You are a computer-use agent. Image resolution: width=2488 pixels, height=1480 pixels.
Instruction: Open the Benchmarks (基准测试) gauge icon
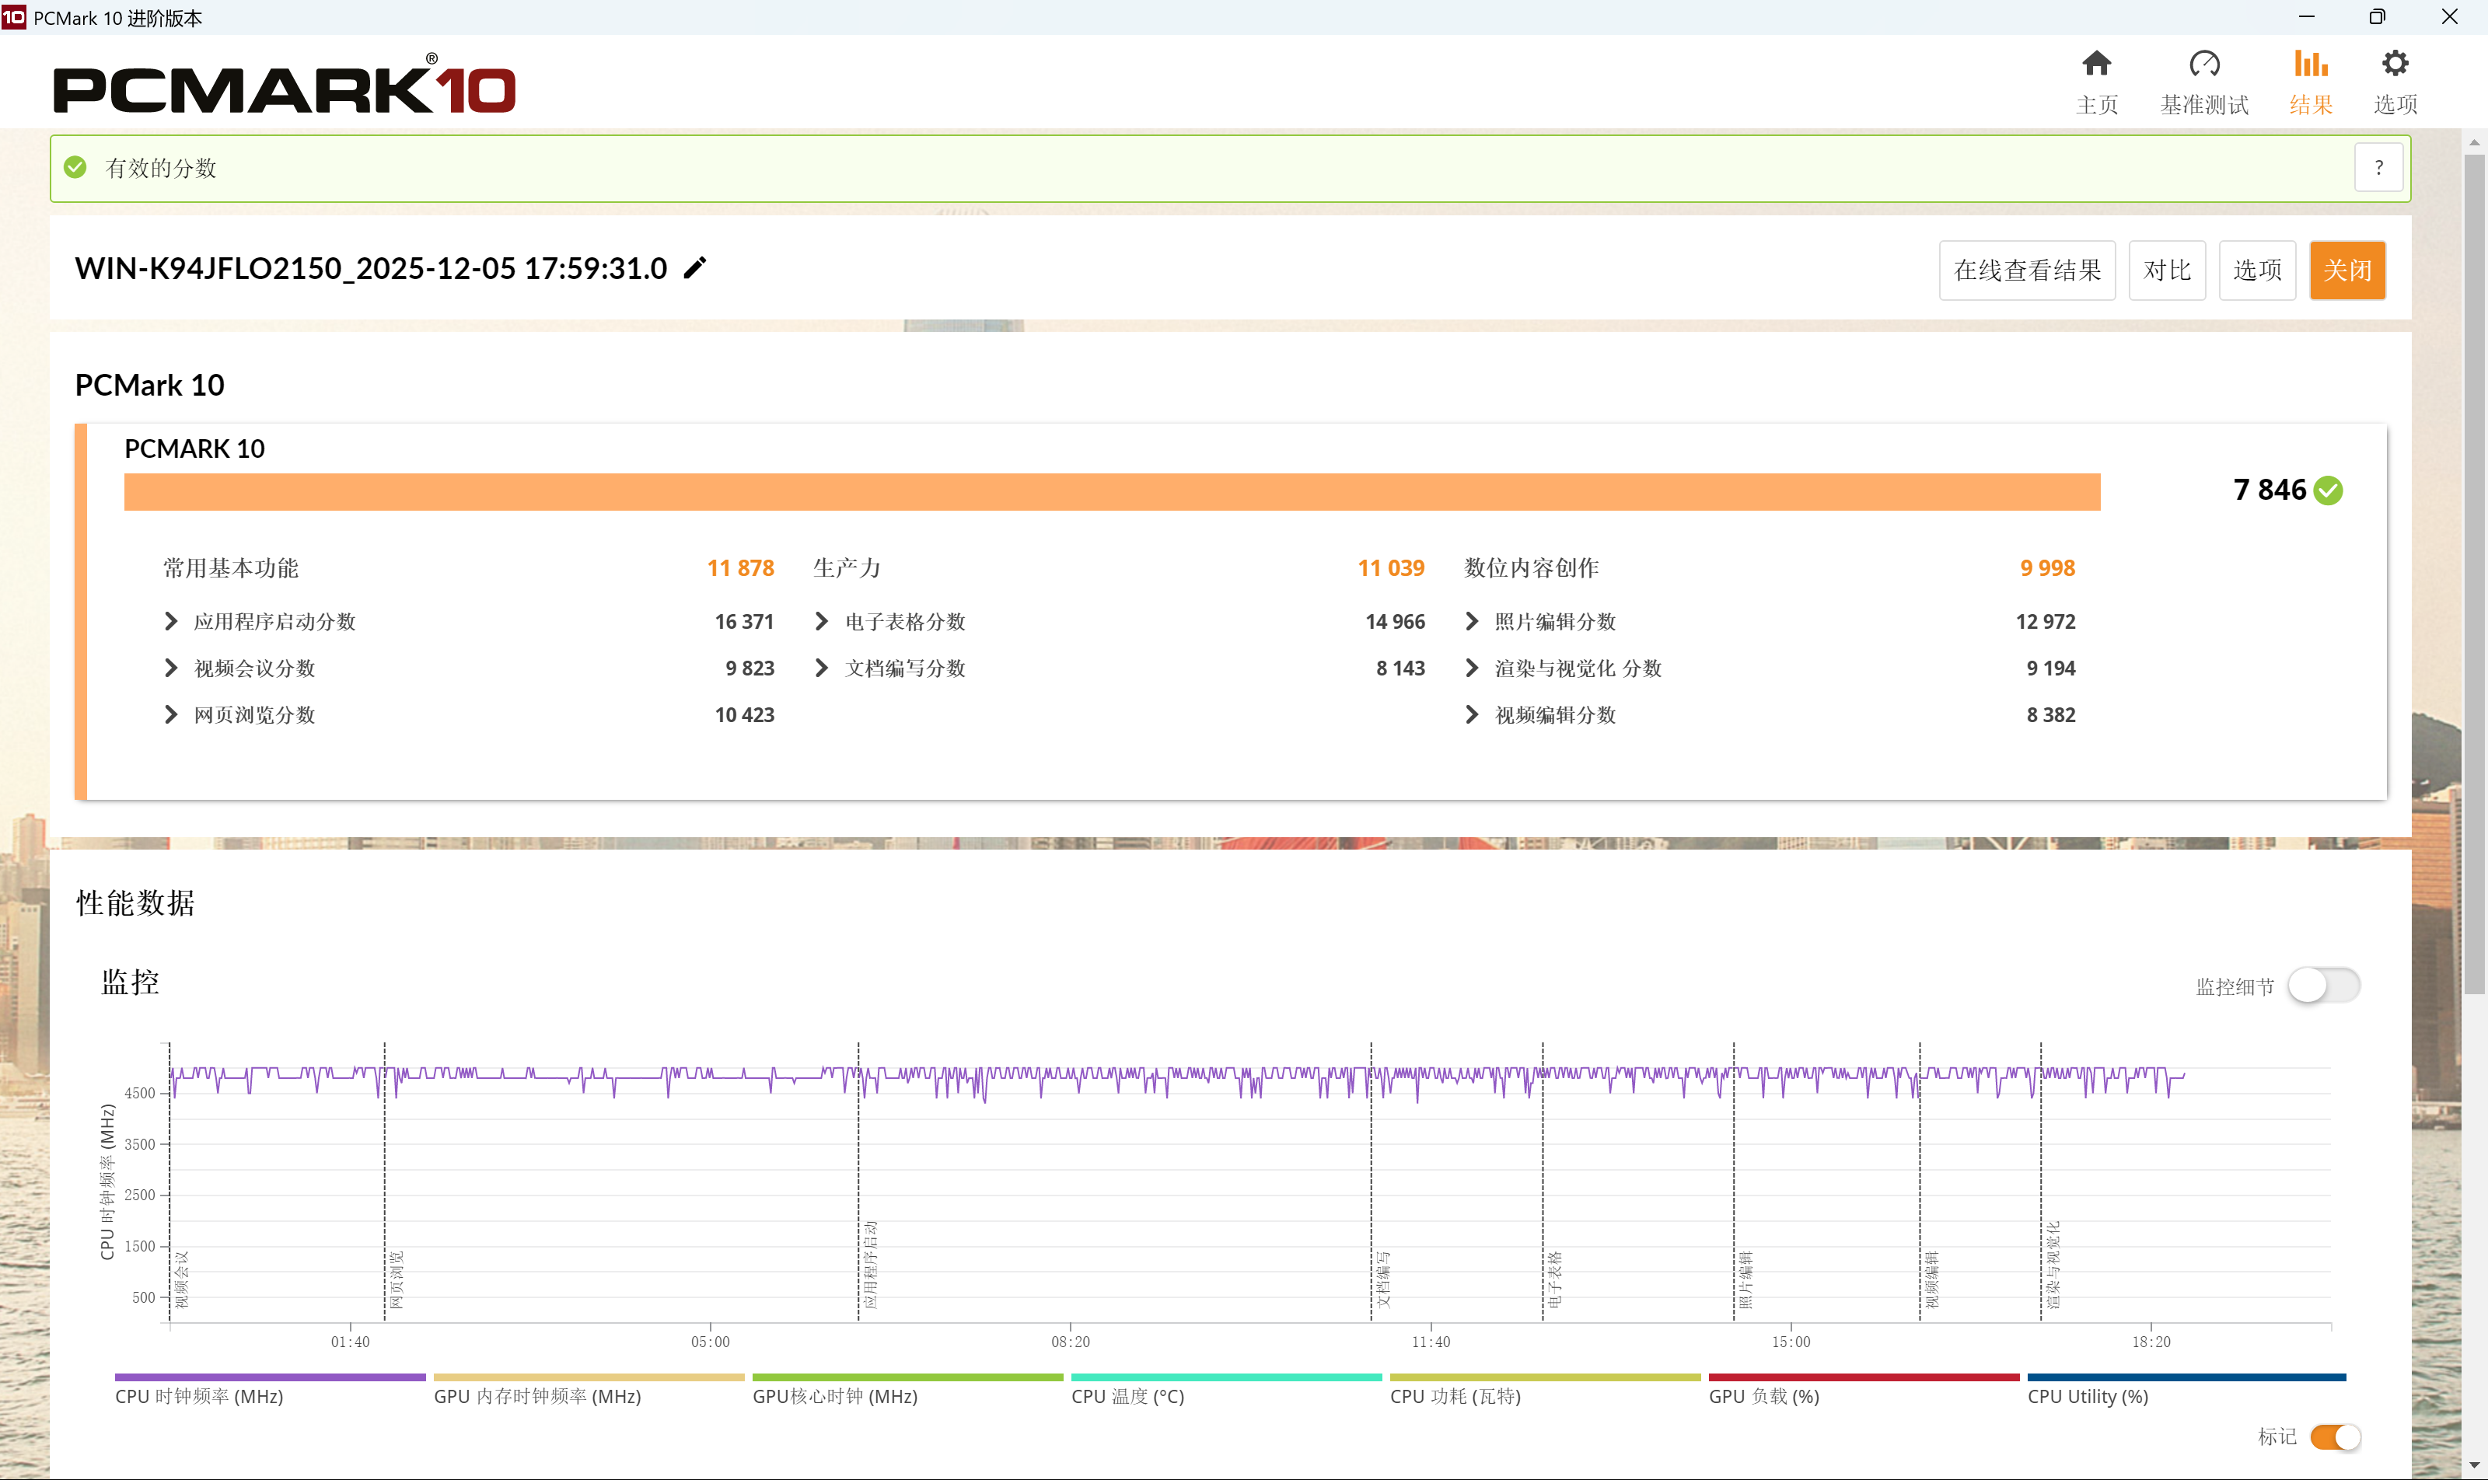[2203, 65]
